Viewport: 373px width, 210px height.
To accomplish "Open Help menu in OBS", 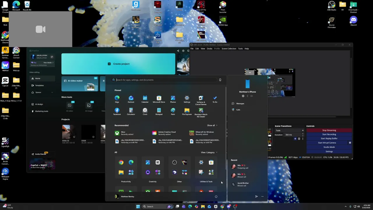I will (x=247, y=49).
